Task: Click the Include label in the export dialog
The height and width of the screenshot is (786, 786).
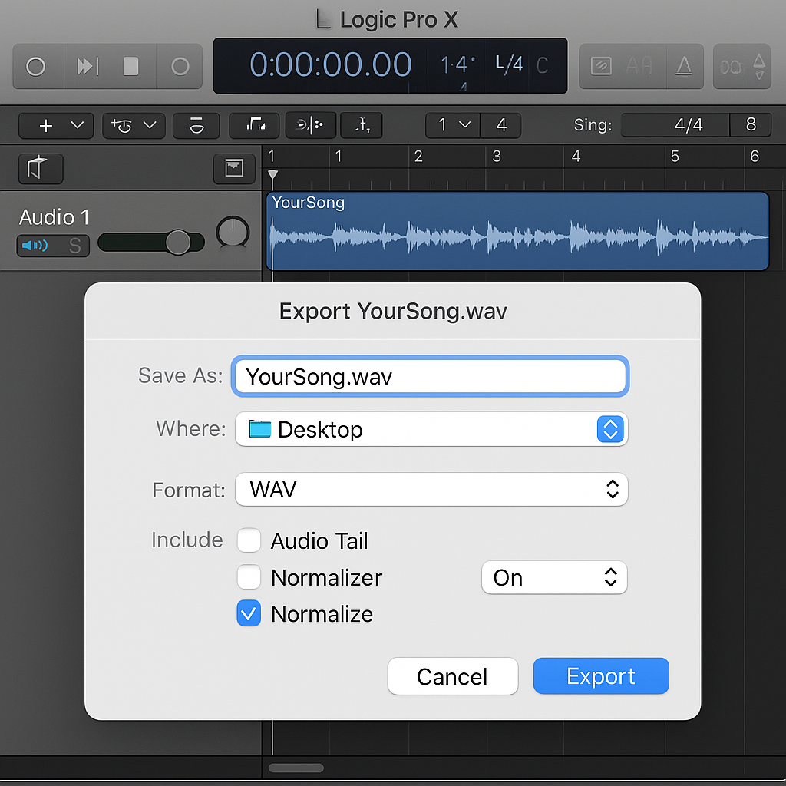Action: coord(187,540)
